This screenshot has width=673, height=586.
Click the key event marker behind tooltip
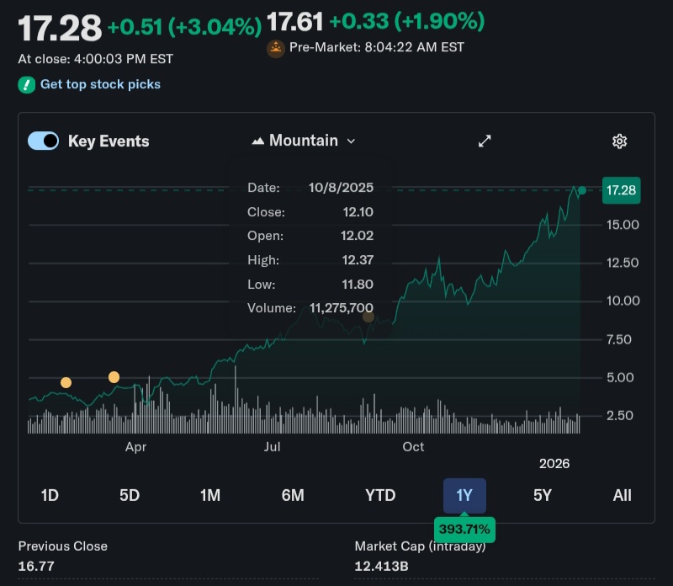tap(368, 317)
